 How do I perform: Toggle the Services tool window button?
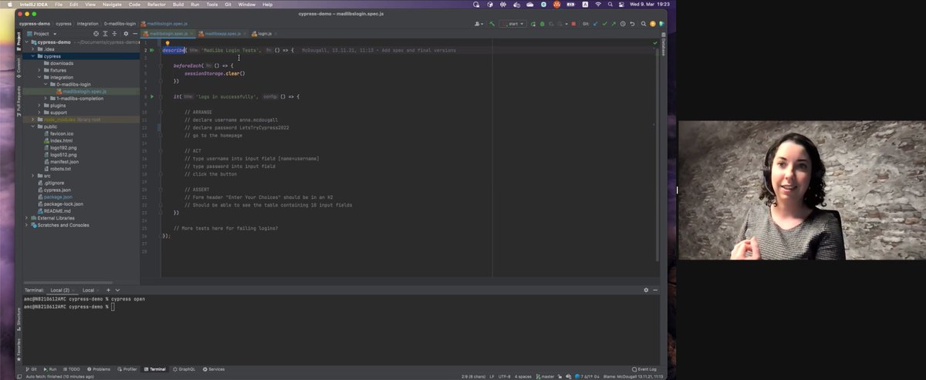click(x=214, y=369)
